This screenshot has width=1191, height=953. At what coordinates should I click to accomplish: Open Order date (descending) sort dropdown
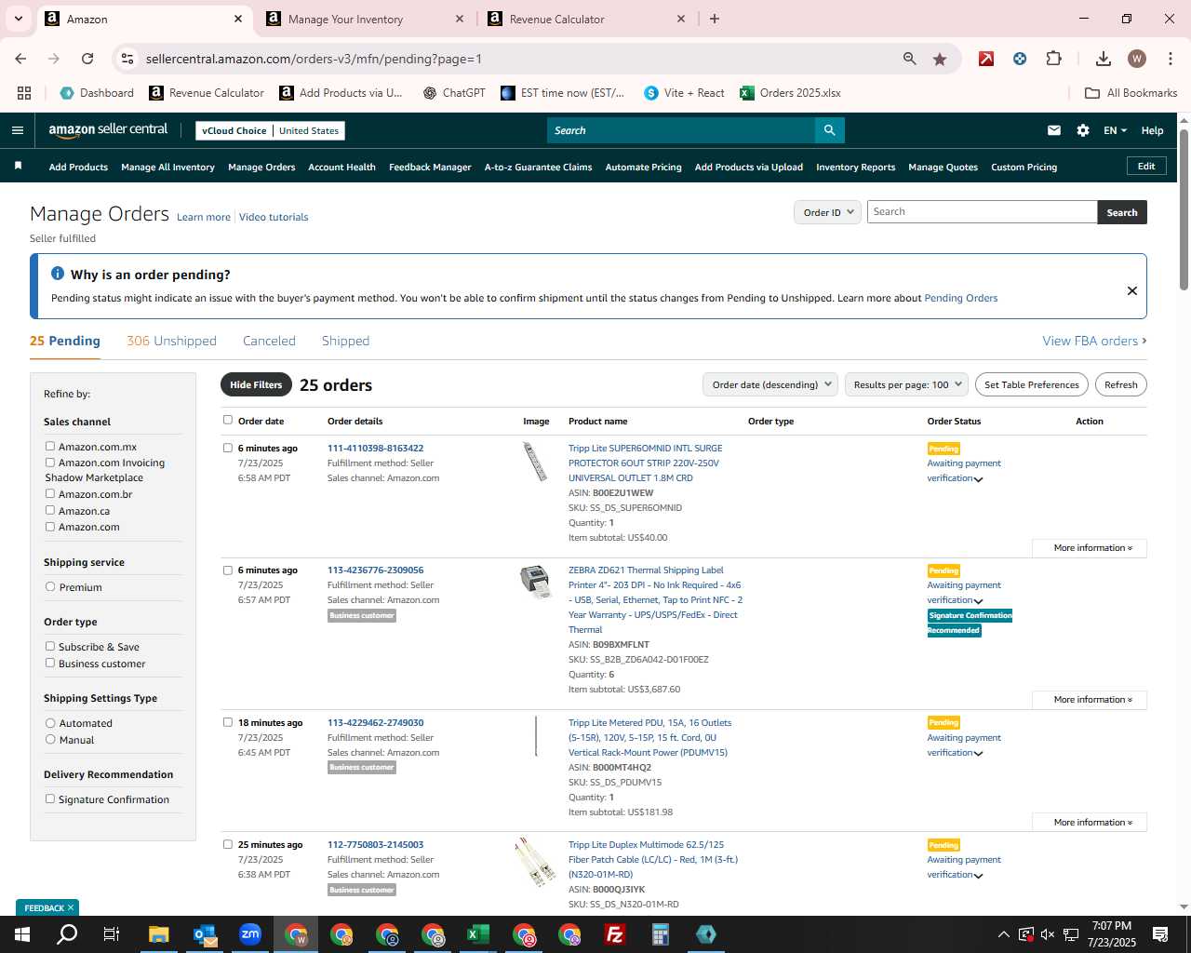tap(770, 384)
